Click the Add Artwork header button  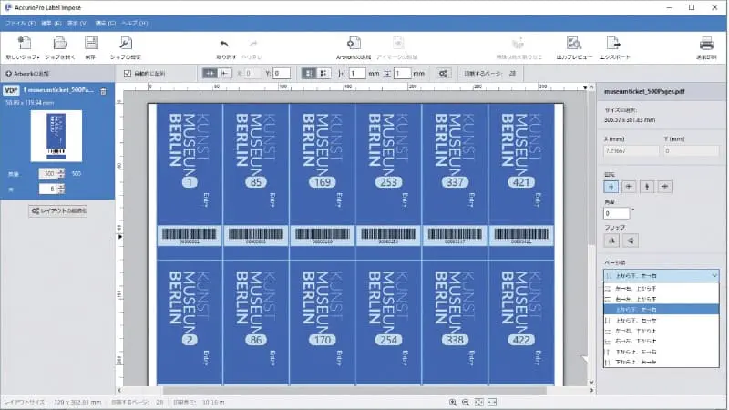(x=27, y=73)
